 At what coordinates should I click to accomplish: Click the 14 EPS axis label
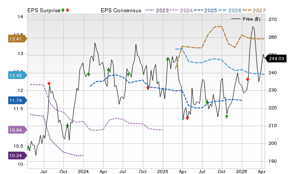tap(20, 17)
